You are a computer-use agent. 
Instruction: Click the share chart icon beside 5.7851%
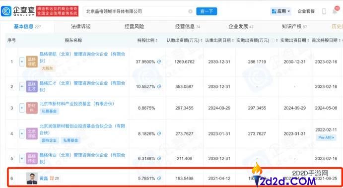[x=159, y=179]
